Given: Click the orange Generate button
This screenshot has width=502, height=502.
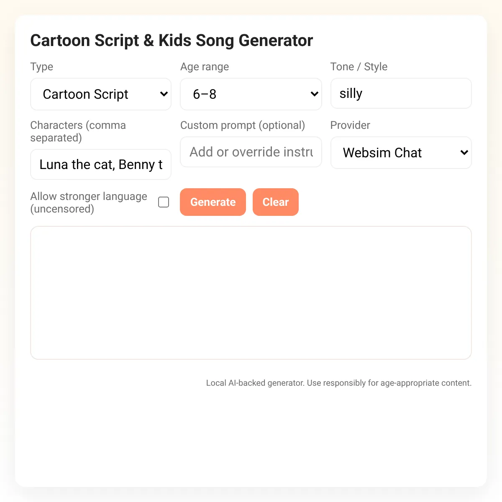Looking at the screenshot, I should pyautogui.click(x=213, y=202).
